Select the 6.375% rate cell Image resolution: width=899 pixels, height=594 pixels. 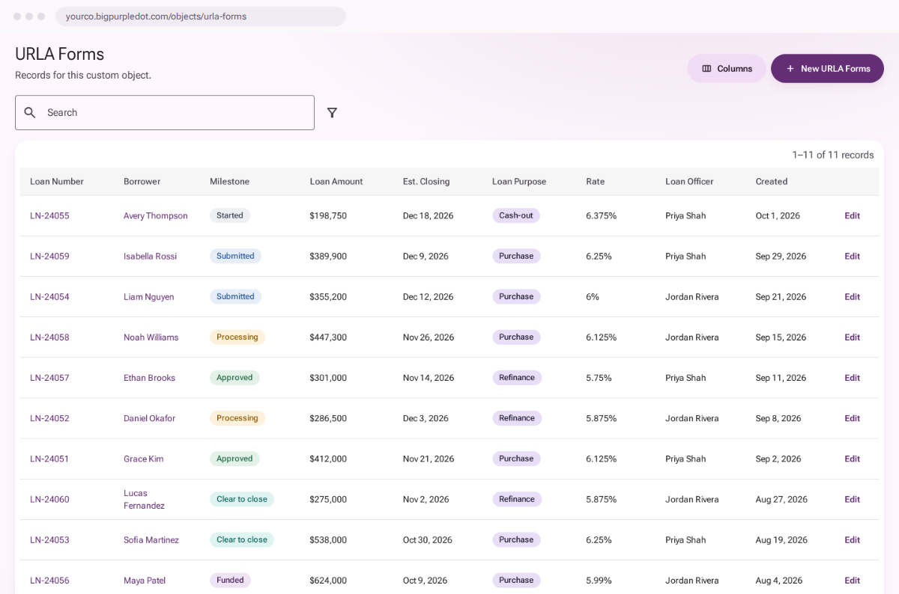(602, 215)
